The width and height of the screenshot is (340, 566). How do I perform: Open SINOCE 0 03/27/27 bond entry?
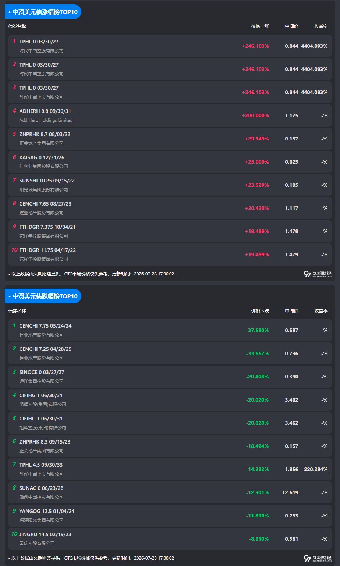[x=170, y=377]
